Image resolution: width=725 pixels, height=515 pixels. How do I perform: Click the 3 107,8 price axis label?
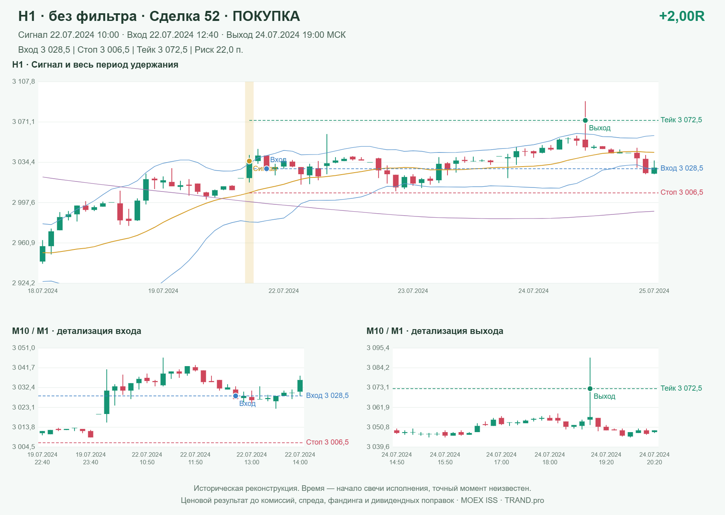[23, 81]
